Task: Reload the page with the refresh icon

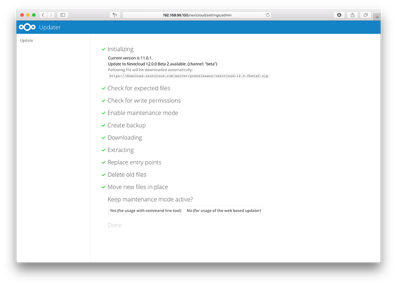Action: (x=268, y=15)
